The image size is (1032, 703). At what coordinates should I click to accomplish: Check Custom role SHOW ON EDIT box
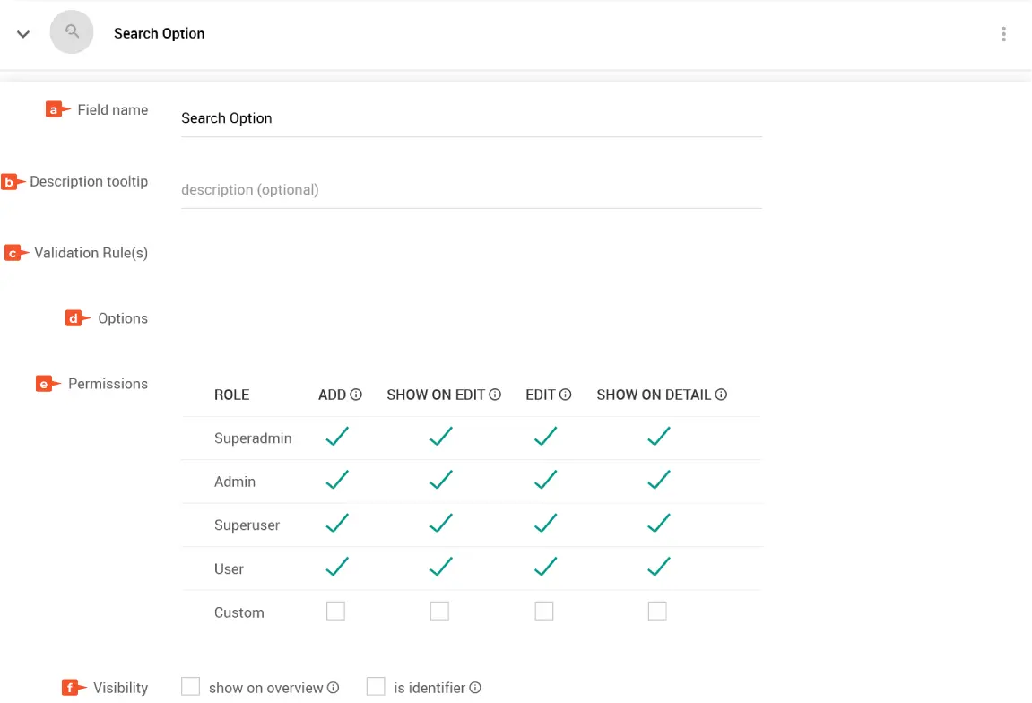(x=439, y=612)
